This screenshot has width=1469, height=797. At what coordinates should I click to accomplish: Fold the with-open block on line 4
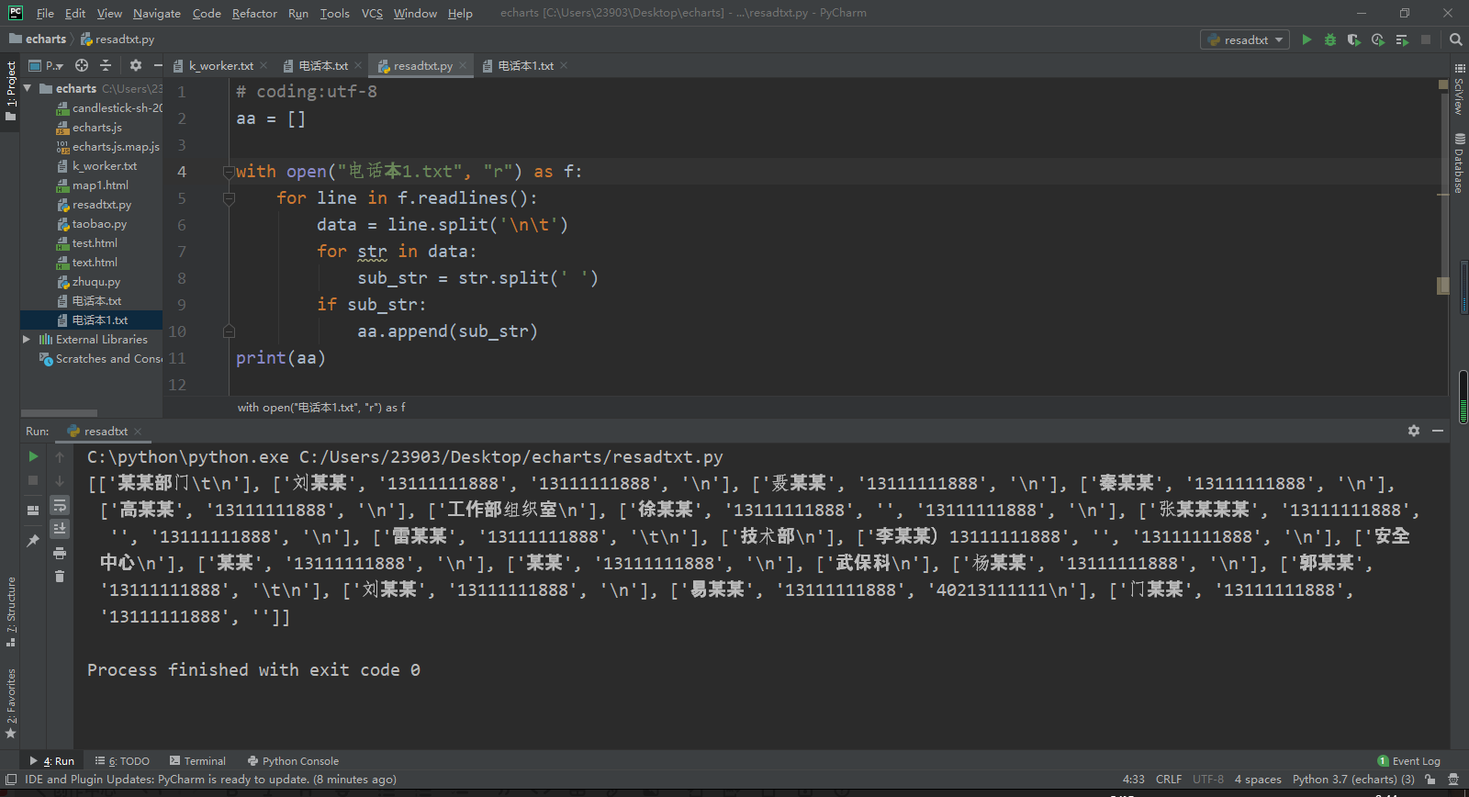[229, 171]
